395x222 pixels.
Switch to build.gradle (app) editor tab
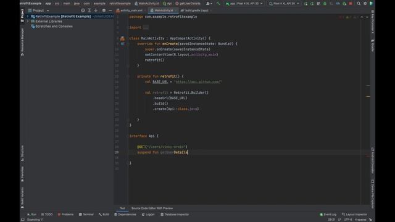[196, 10]
